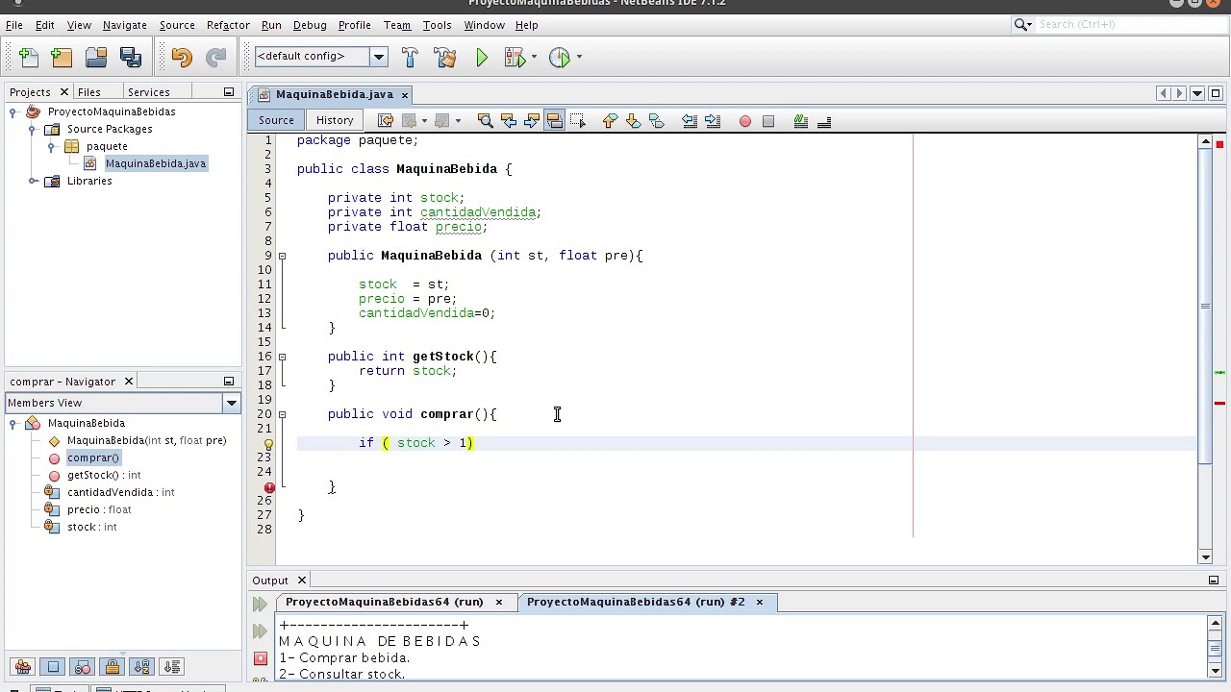
Task: Toggle Show Non-Public Members lock filter
Action: (113, 667)
